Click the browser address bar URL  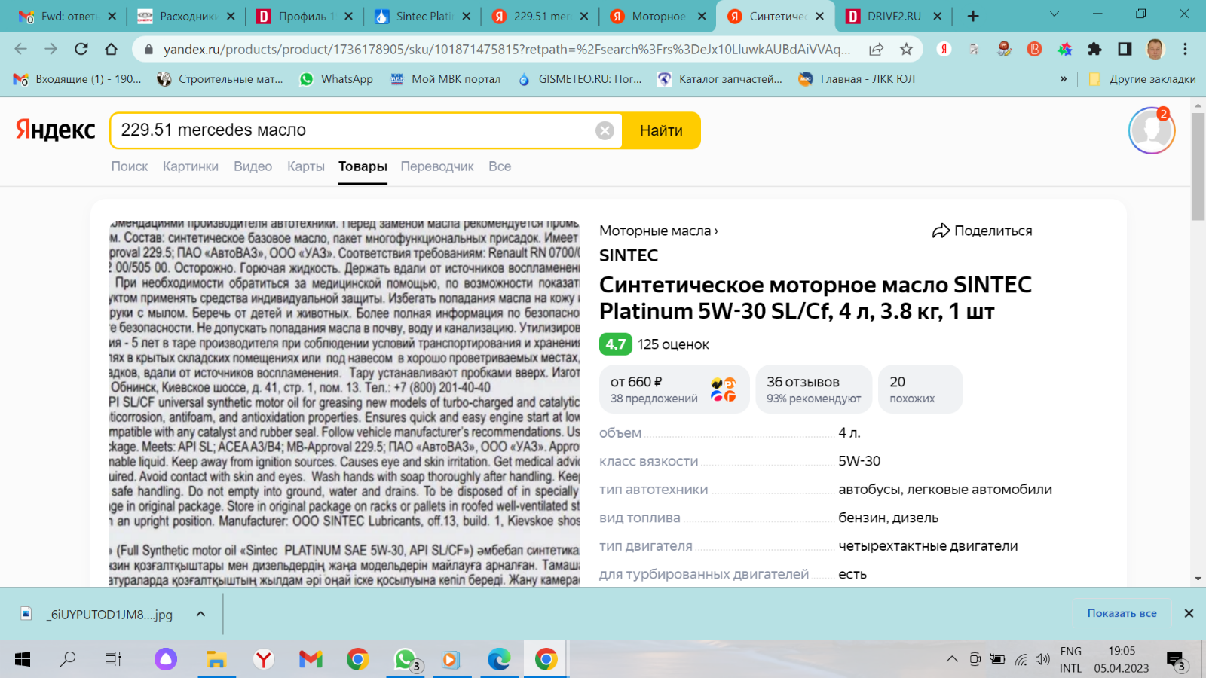[507, 49]
